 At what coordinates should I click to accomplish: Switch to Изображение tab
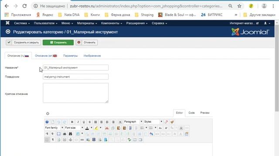92,56
